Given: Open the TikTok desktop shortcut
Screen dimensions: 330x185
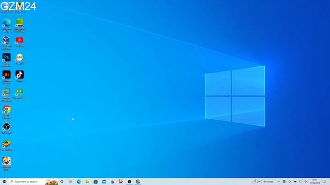Looking at the screenshot, I should pyautogui.click(x=20, y=76).
